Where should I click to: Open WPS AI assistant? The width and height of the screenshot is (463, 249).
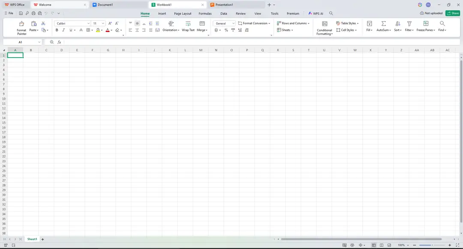[316, 14]
